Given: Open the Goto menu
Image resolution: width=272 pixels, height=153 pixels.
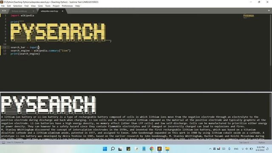Looking at the screenshot, I should pyautogui.click(x=40, y=6).
